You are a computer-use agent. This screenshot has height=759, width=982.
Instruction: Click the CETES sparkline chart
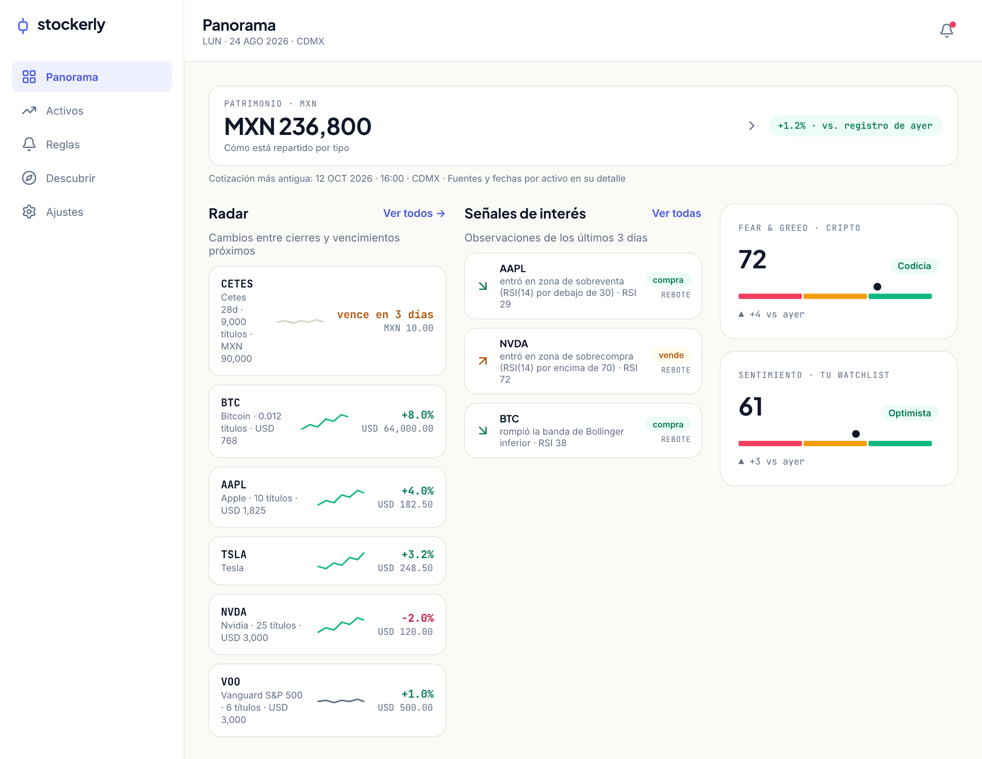[300, 321]
